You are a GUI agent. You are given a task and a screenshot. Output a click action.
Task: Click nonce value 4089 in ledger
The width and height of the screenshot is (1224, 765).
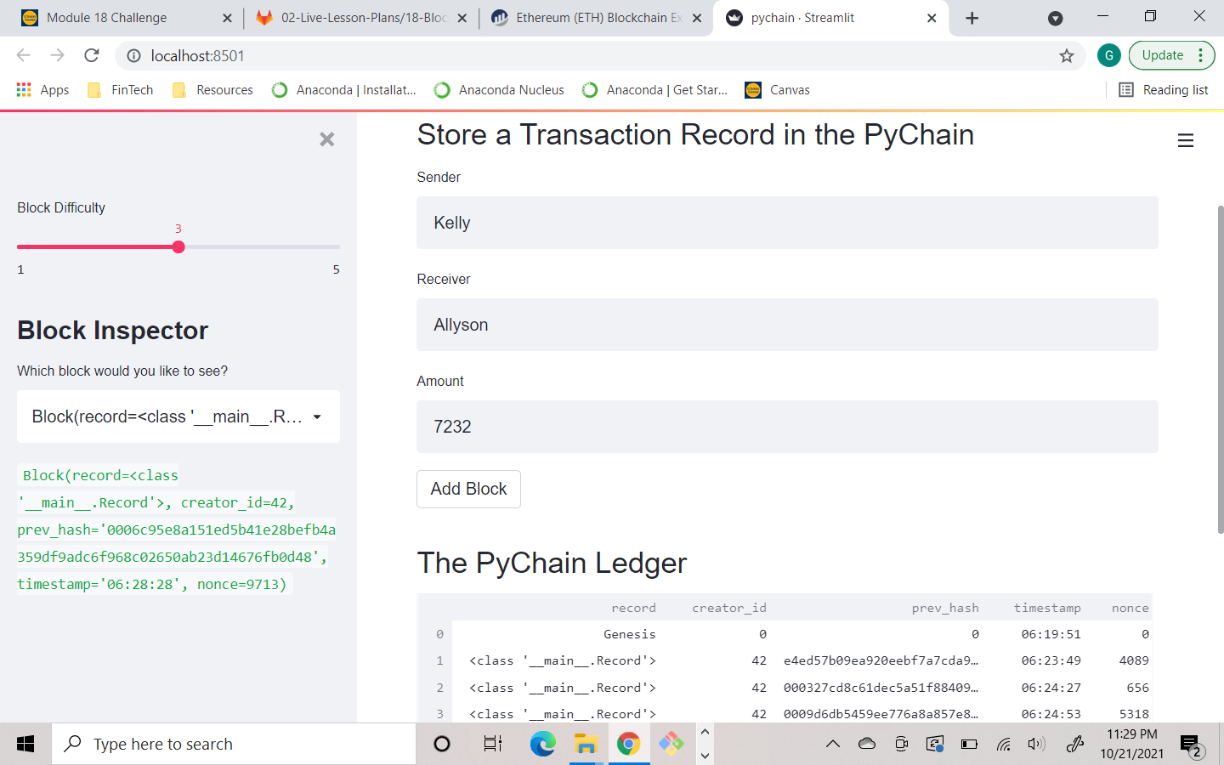[x=1134, y=660]
